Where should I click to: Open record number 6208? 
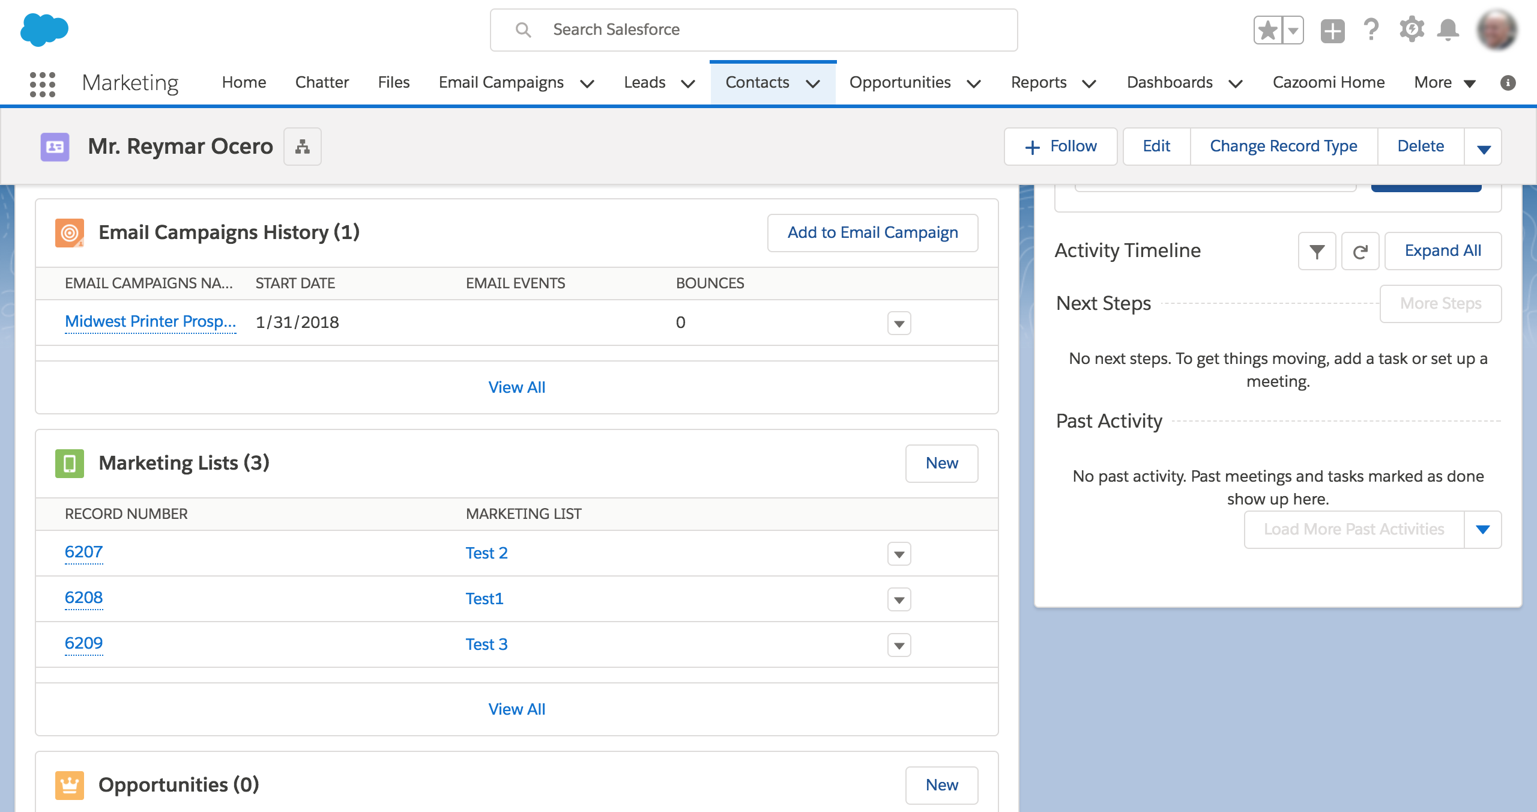[x=83, y=598]
